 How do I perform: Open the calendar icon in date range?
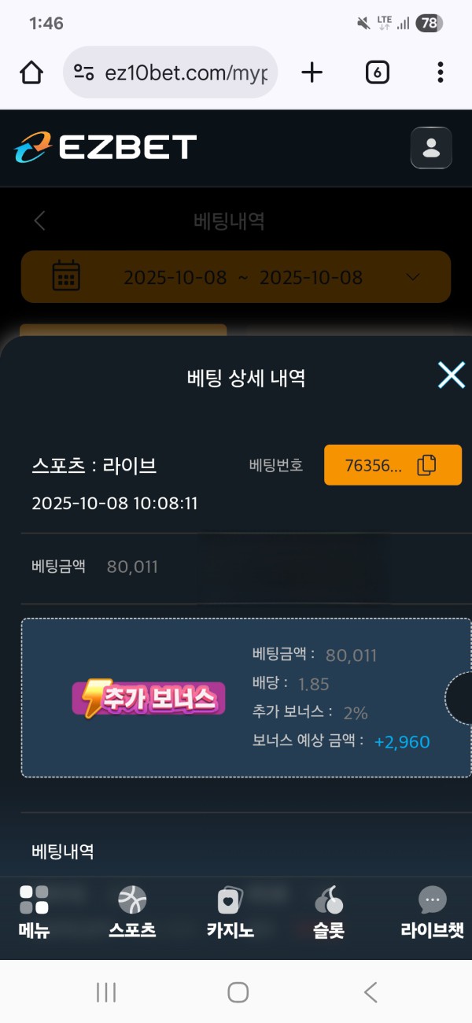(66, 276)
